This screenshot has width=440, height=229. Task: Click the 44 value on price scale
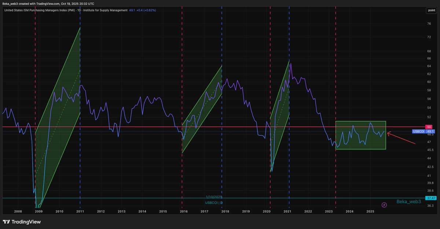(429, 158)
